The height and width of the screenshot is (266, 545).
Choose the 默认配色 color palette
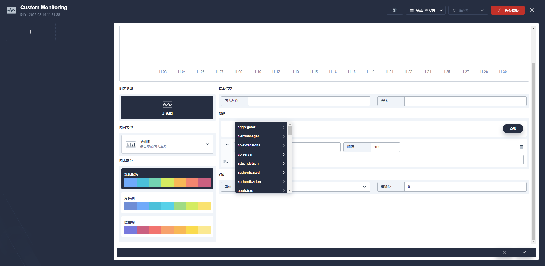click(167, 179)
